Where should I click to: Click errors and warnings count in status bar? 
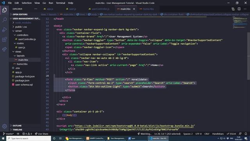coord(27,134)
